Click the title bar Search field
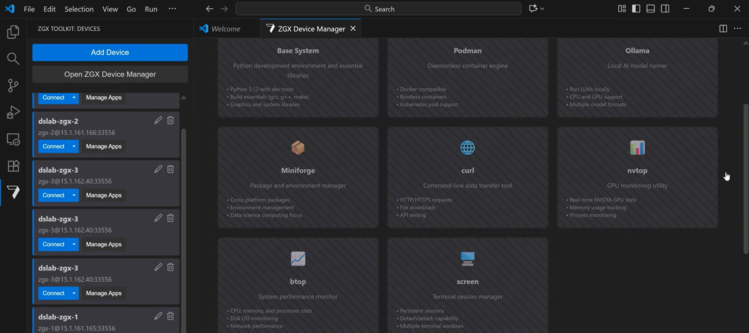The image size is (749, 333). point(379,9)
